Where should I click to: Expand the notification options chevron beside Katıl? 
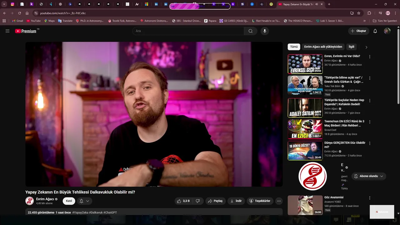coord(87,201)
